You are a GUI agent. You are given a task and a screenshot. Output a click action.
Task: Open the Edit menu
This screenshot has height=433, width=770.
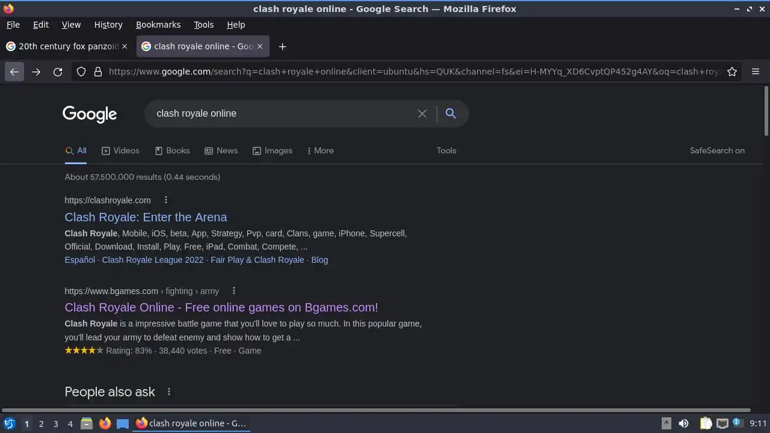point(41,25)
